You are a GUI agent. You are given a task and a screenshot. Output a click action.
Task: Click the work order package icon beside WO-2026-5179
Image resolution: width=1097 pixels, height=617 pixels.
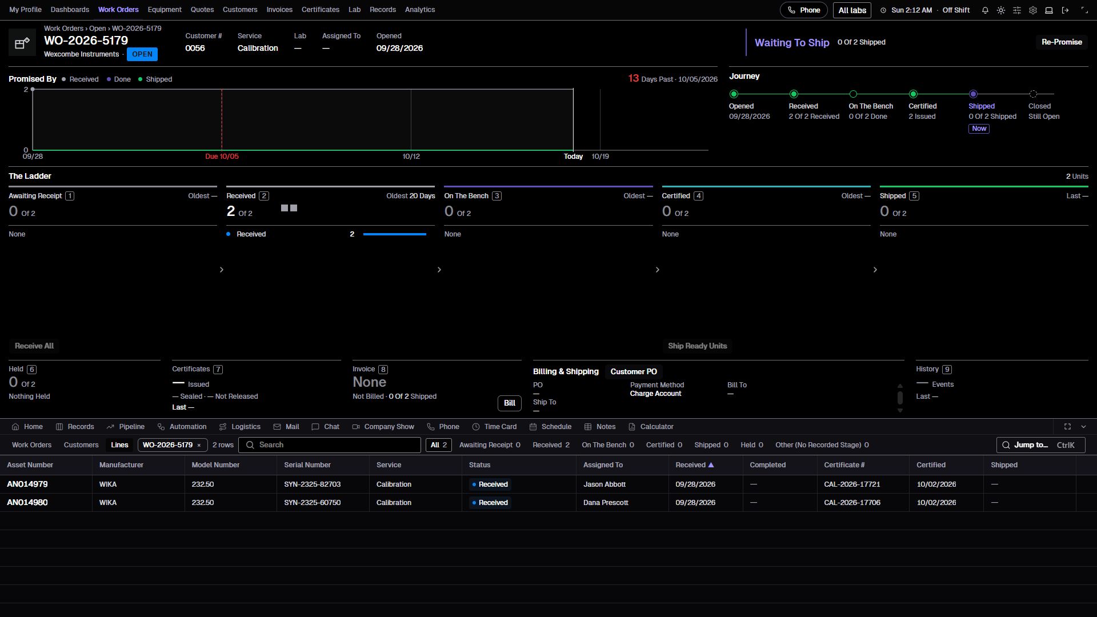coord(22,43)
